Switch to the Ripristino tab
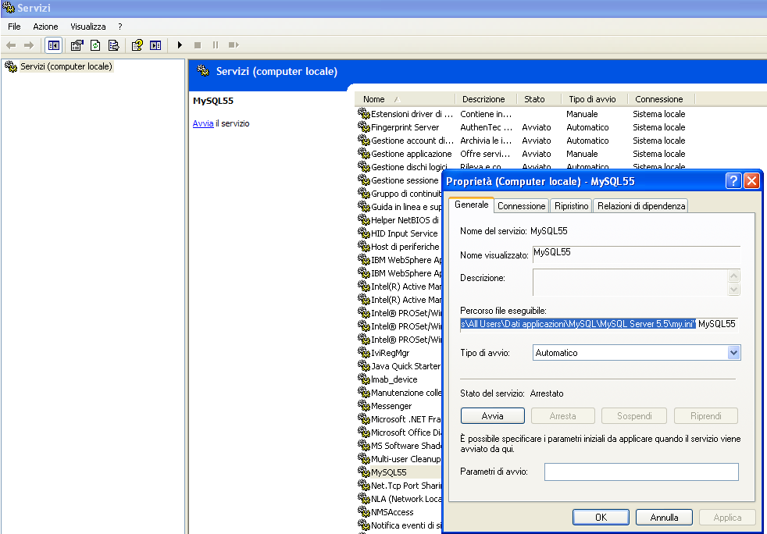The width and height of the screenshot is (767, 534). tap(571, 206)
